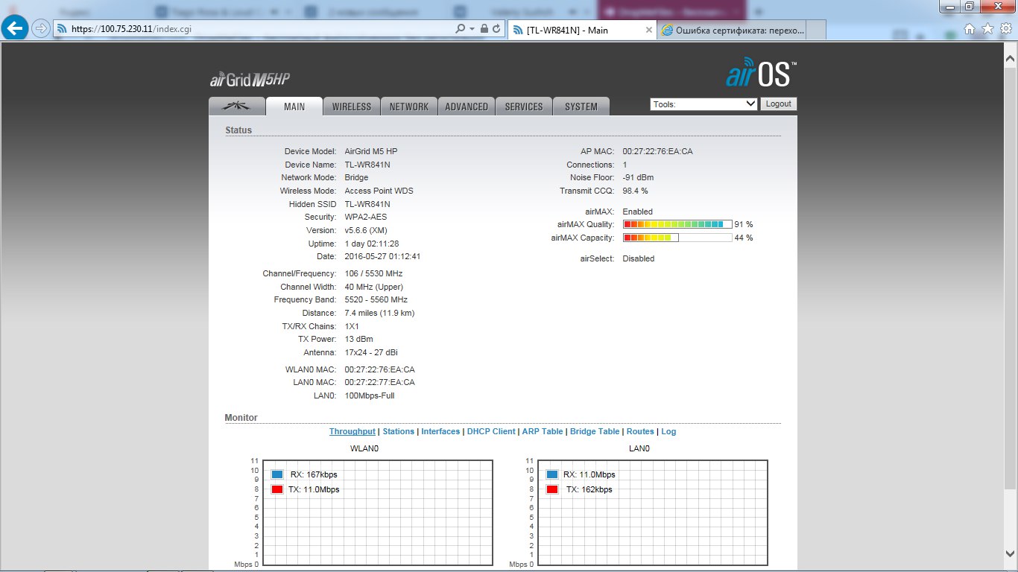Click the airOS logo
This screenshot has width=1018, height=572.
762,74
